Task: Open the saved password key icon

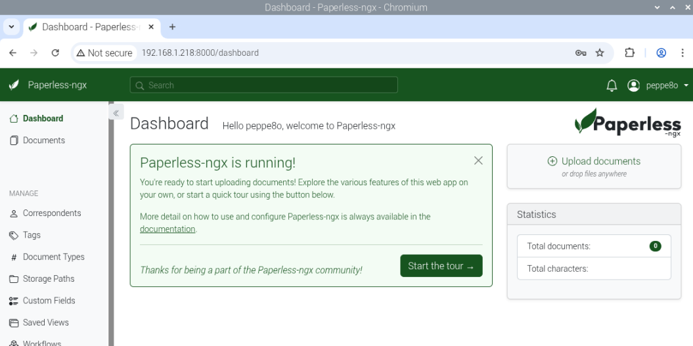Action: 581,53
